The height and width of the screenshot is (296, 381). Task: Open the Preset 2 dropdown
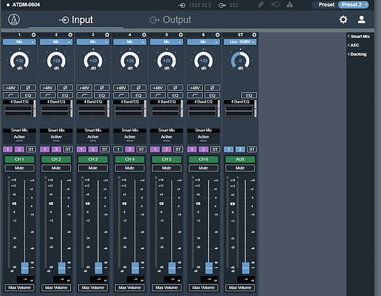[354, 5]
